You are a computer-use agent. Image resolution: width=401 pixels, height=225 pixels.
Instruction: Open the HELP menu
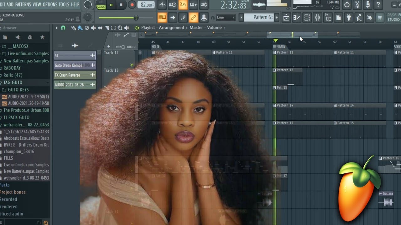[75, 4]
